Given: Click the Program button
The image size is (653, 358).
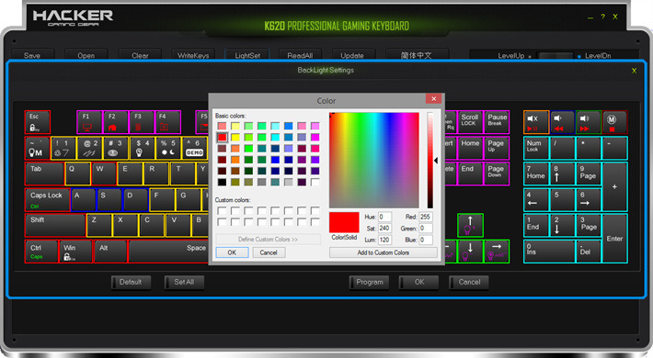Looking at the screenshot, I should point(370,282).
